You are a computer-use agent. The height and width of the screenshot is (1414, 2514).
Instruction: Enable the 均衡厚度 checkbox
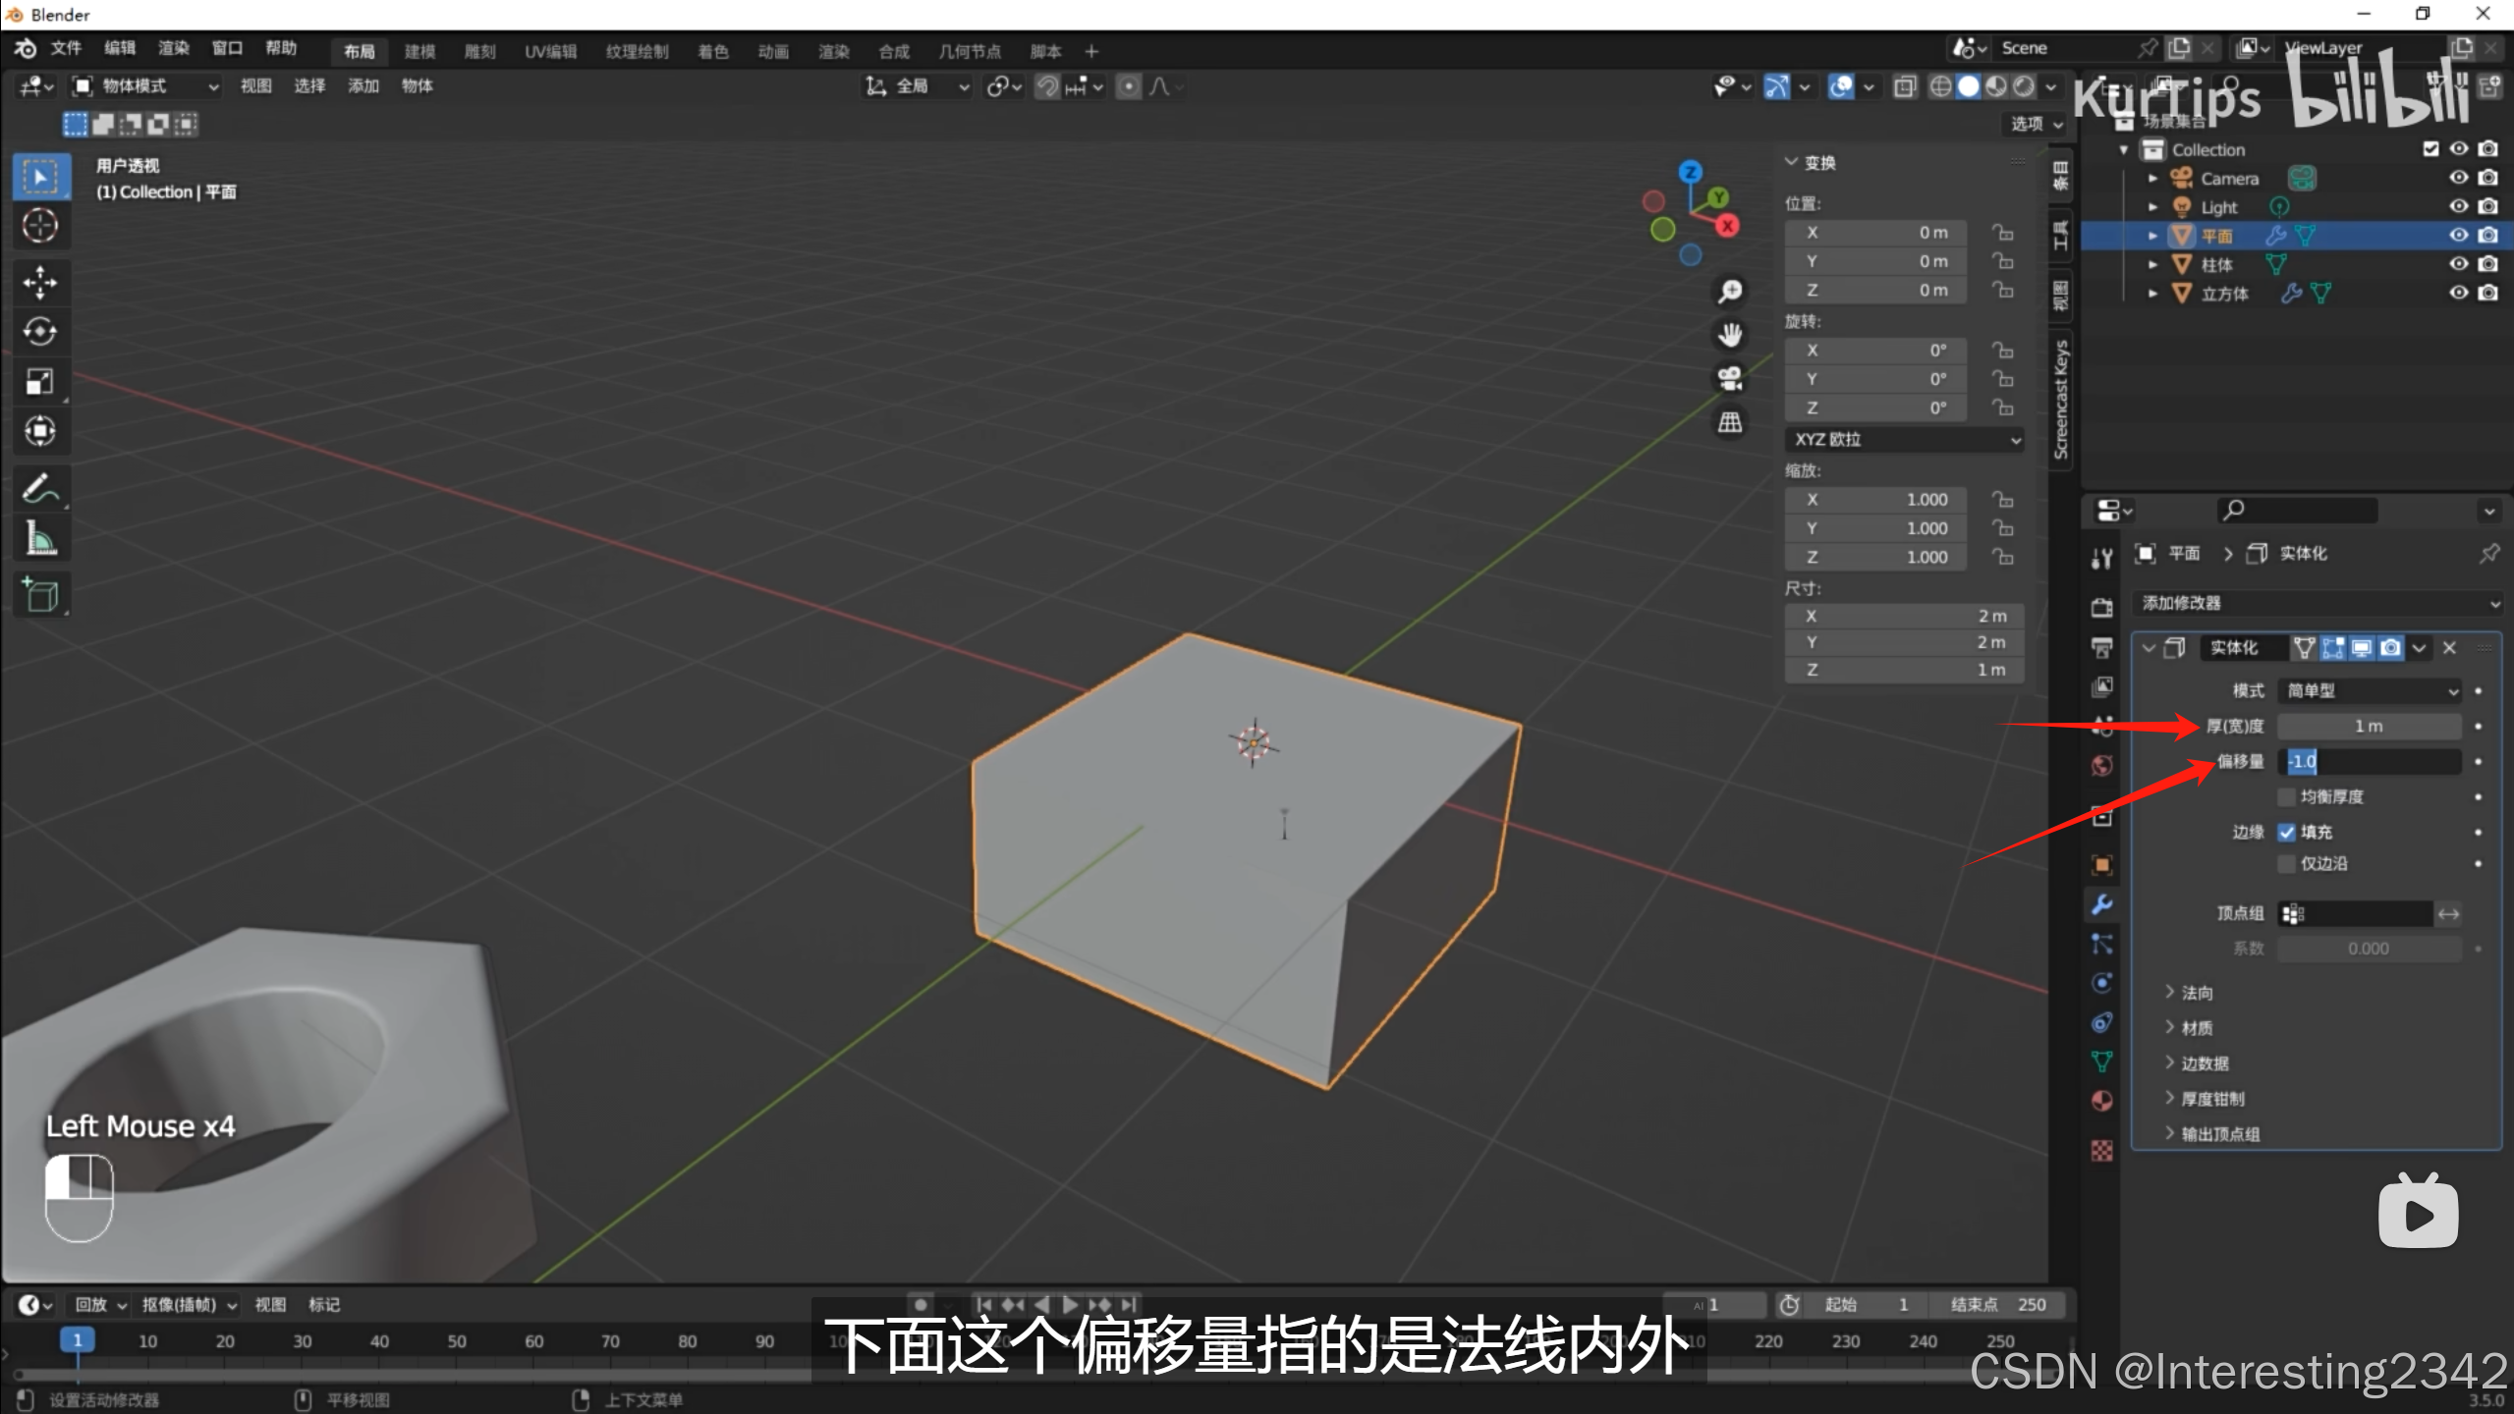(x=2286, y=796)
